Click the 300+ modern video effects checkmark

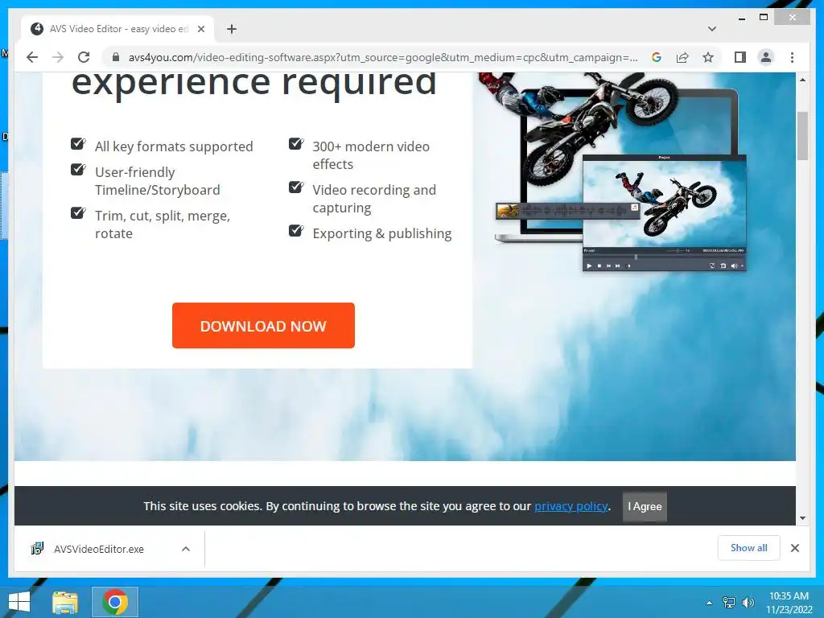[x=296, y=143]
